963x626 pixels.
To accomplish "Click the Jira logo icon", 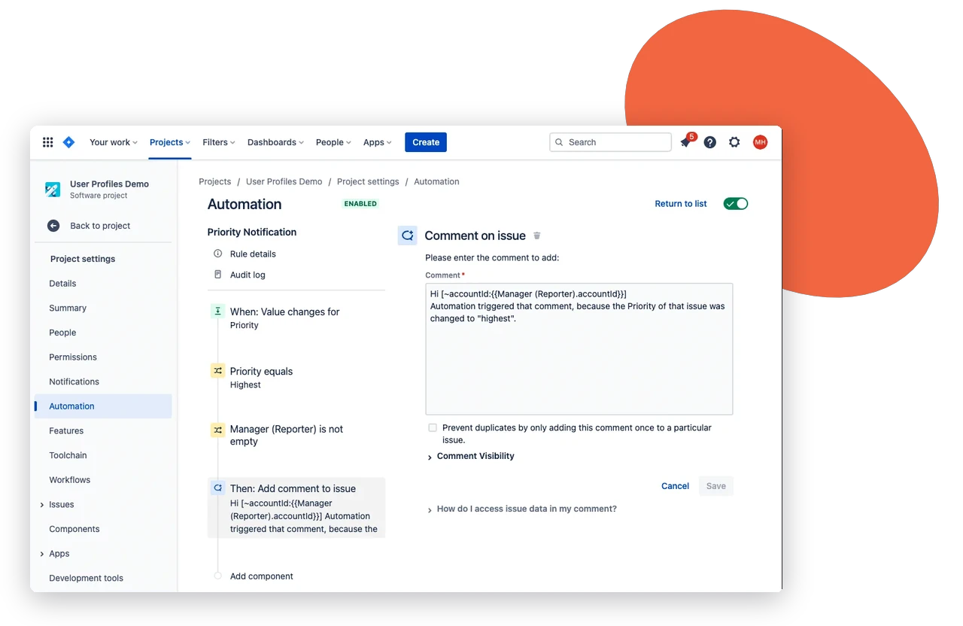I will pos(68,142).
